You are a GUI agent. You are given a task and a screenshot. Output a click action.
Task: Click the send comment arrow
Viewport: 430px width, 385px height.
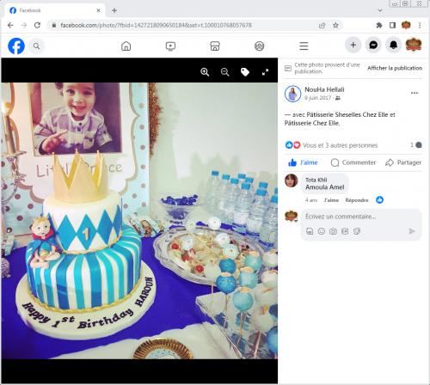point(412,231)
